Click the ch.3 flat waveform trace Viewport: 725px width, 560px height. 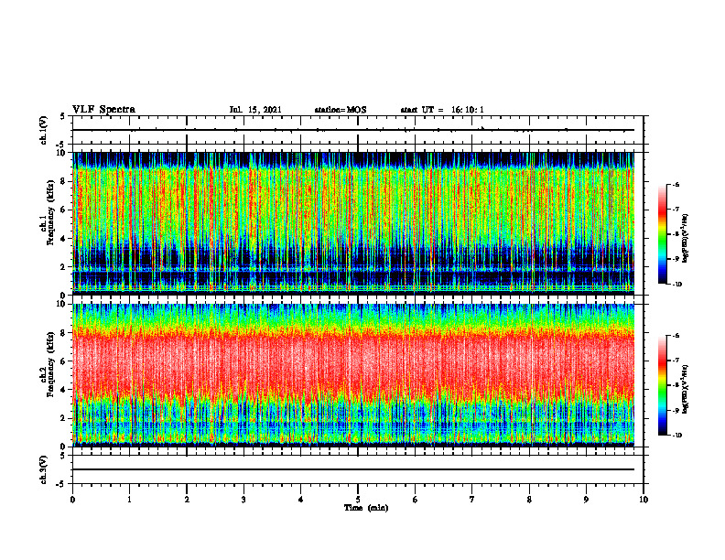353,469
